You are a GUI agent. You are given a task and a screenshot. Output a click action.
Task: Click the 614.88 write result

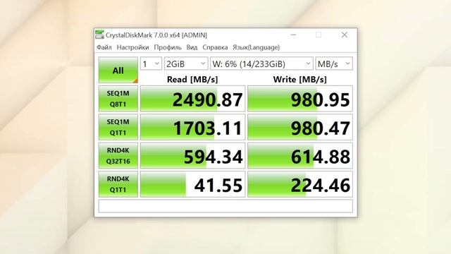point(300,155)
